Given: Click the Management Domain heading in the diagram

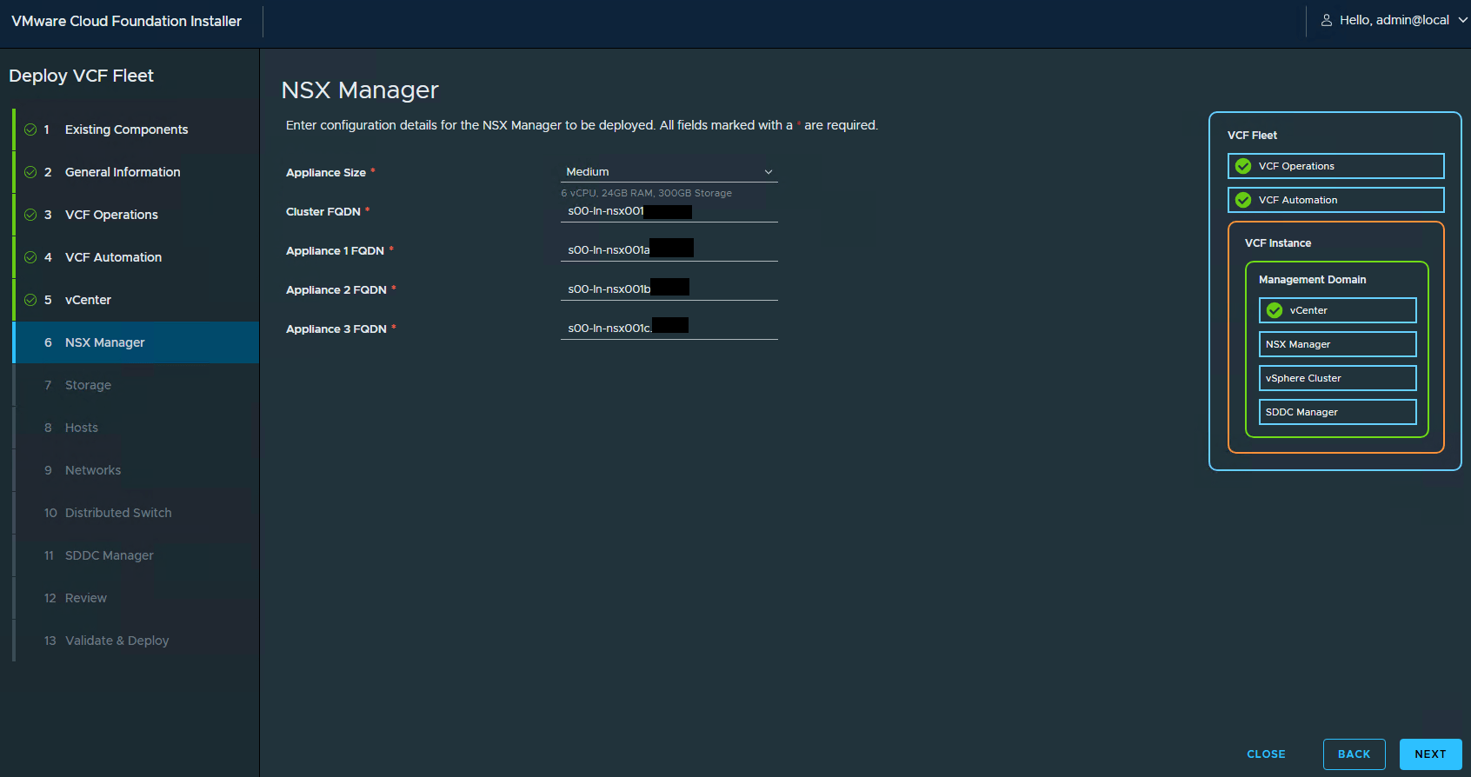Looking at the screenshot, I should [1312, 280].
